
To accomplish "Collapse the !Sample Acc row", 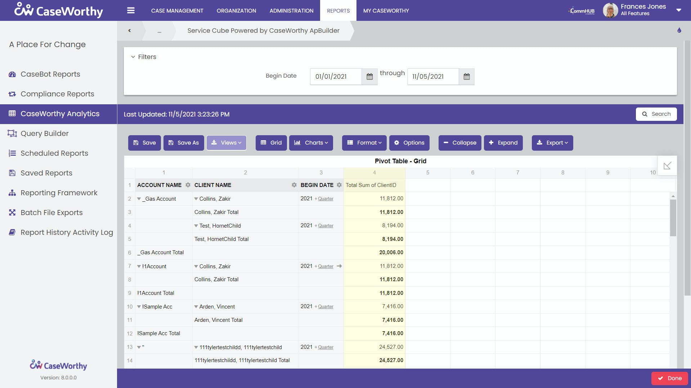I will pyautogui.click(x=139, y=307).
